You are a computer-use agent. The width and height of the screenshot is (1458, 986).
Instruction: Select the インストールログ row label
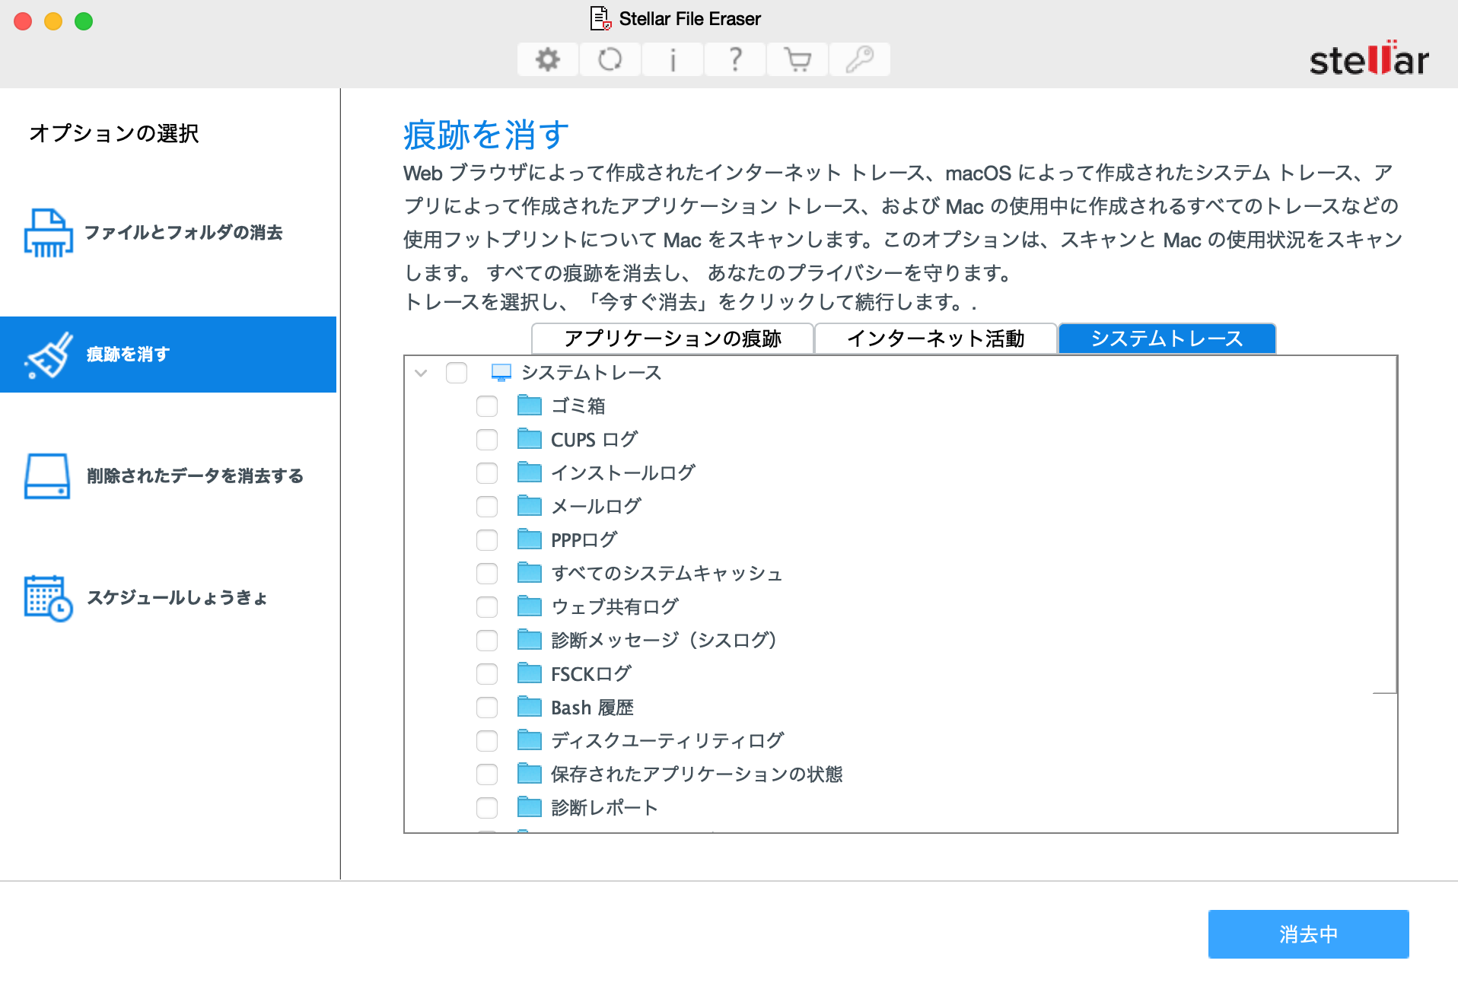pyautogui.click(x=622, y=473)
